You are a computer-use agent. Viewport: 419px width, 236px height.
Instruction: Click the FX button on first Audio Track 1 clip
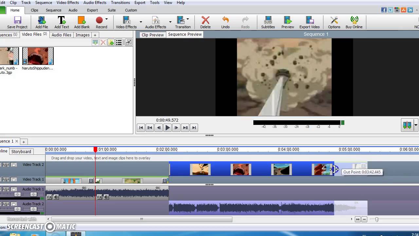49,197
